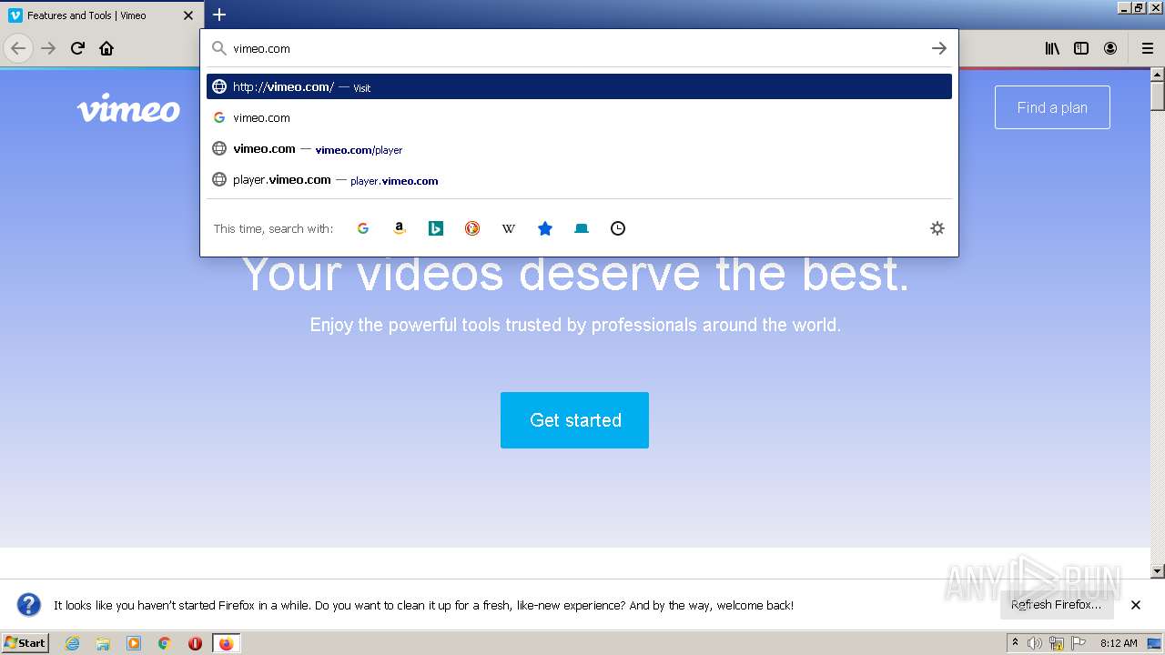This screenshot has width=1165, height=655.
Task: Pick the player.vimeo.com suggestion
Action: click(579, 179)
